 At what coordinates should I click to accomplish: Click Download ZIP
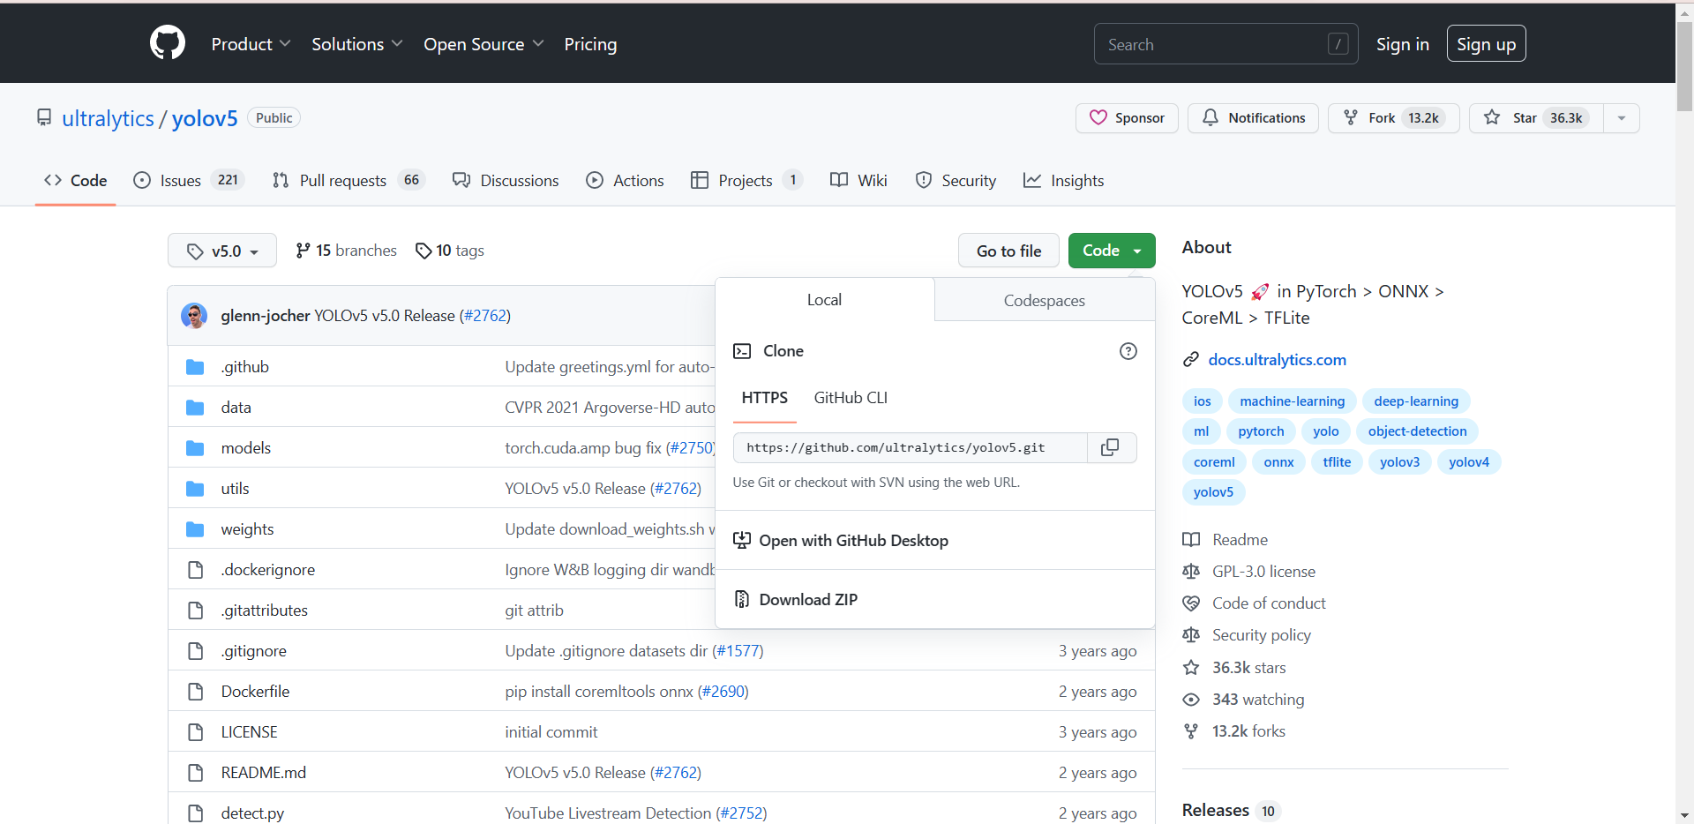(934, 599)
